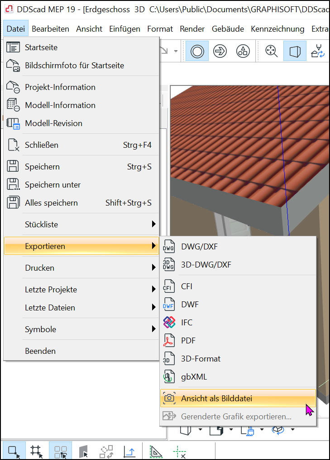
Task: Choose Schließen from the Datei menu
Action: pos(81,145)
